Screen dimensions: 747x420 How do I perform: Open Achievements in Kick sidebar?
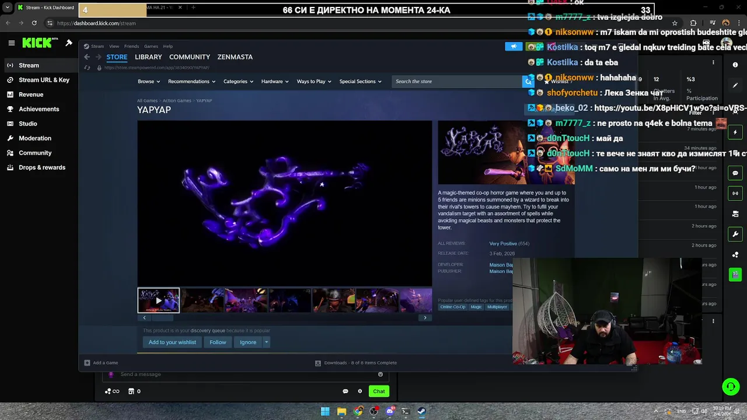pyautogui.click(x=39, y=109)
